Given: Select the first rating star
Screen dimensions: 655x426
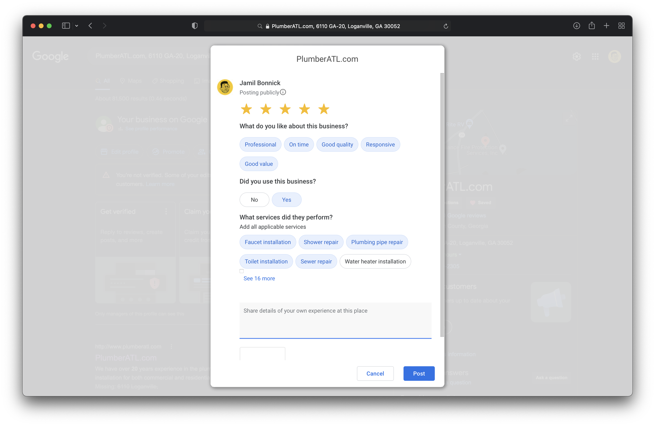Looking at the screenshot, I should (246, 109).
